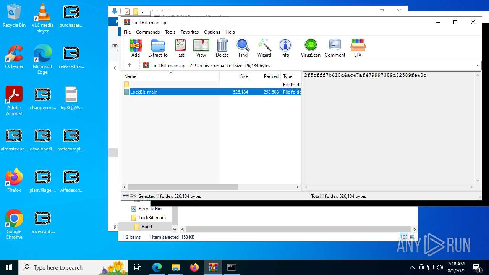489x275 pixels.
Task: Click the Comment toolbar icon
Action: click(335, 48)
